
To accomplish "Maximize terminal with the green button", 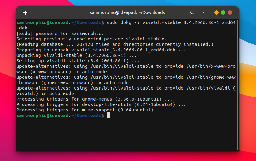I will click(x=223, y=12).
